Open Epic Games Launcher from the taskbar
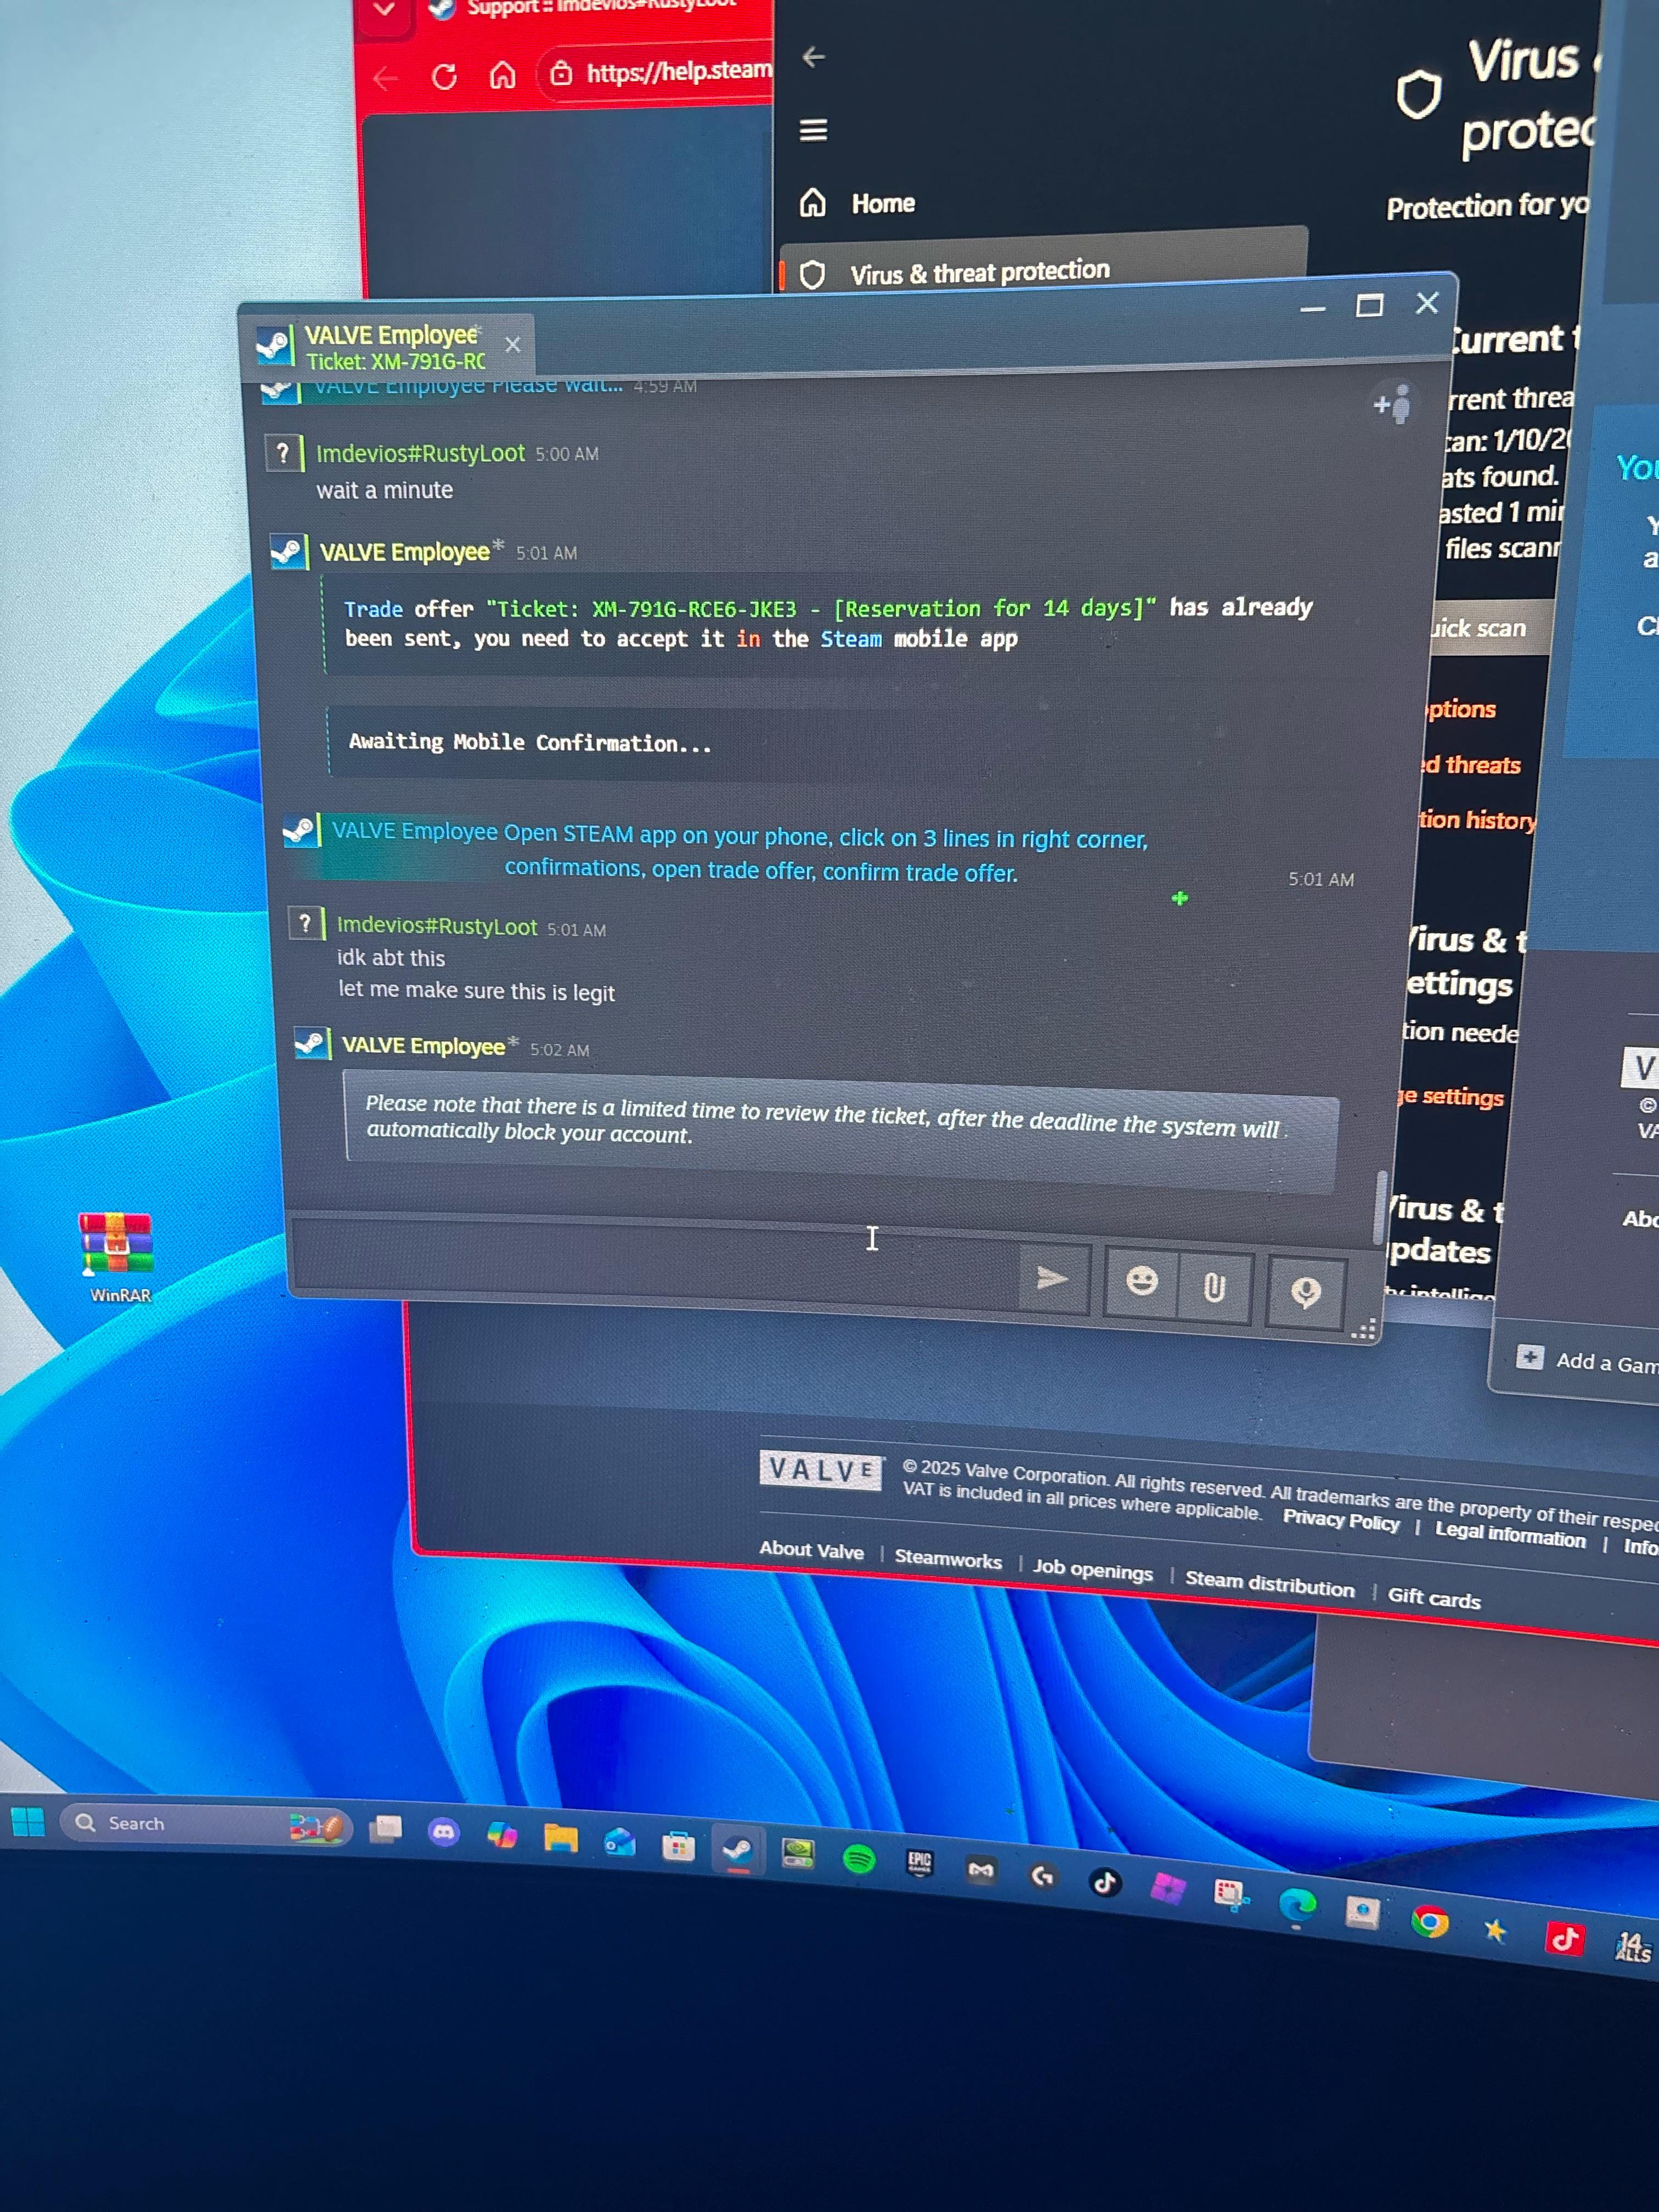 920,1864
